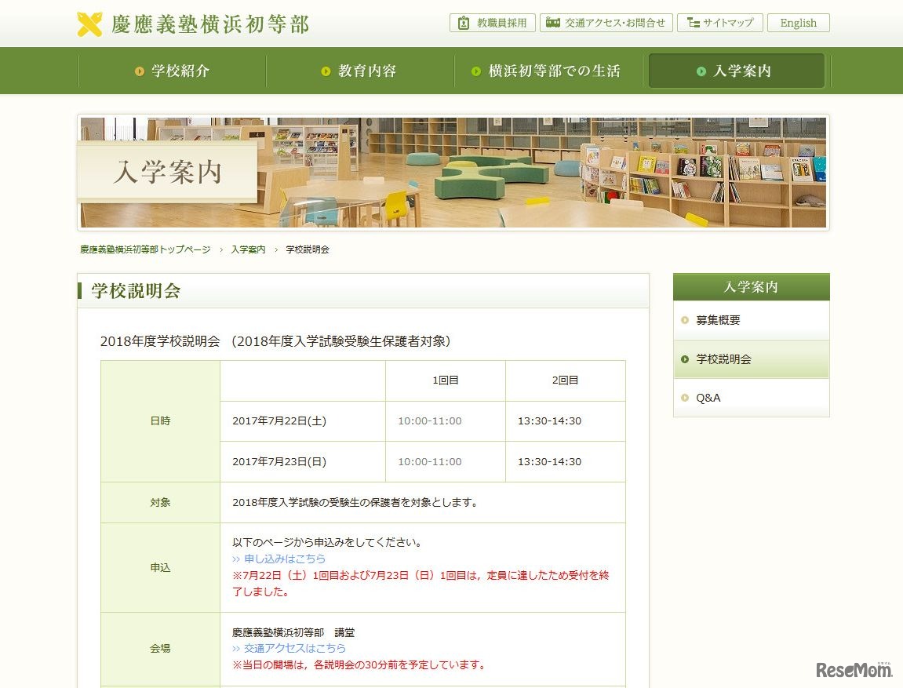Open the サイトマップ sitemap link

click(720, 23)
